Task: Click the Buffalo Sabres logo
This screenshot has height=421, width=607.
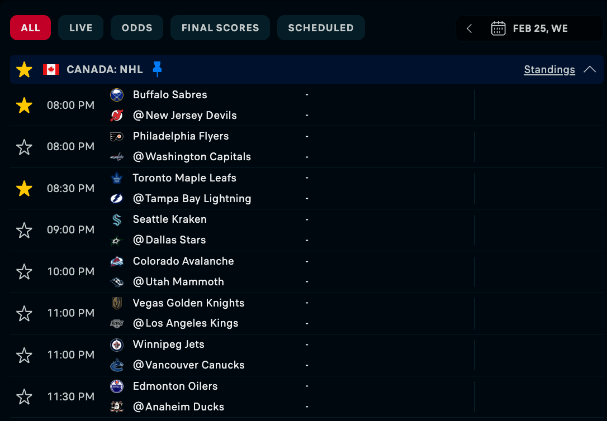Action: pos(116,95)
